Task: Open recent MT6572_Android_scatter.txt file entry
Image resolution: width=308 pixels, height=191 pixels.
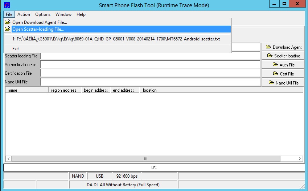Action: coord(118,39)
